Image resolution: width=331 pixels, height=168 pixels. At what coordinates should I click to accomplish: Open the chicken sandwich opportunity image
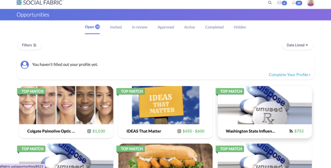tap(165, 156)
